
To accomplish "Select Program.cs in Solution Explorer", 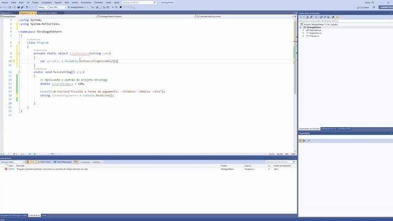I will click(x=314, y=36).
